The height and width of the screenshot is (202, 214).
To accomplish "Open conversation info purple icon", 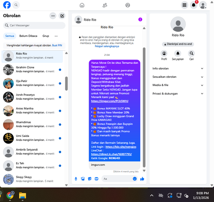I will click(x=140, y=20).
